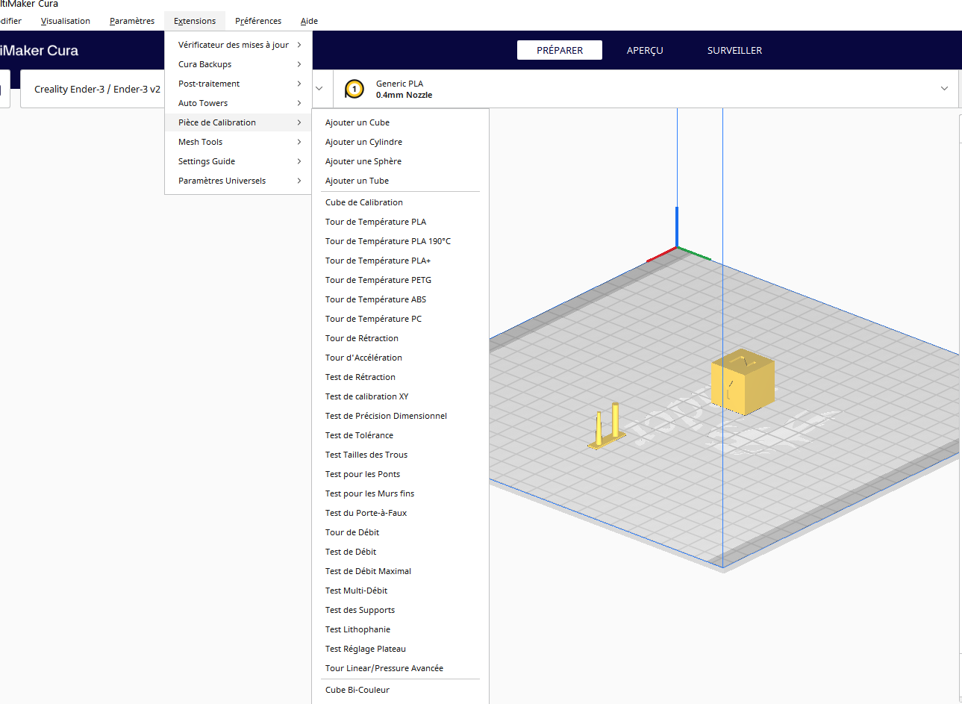Choose Ajouter un Cylindre

(x=400, y=142)
